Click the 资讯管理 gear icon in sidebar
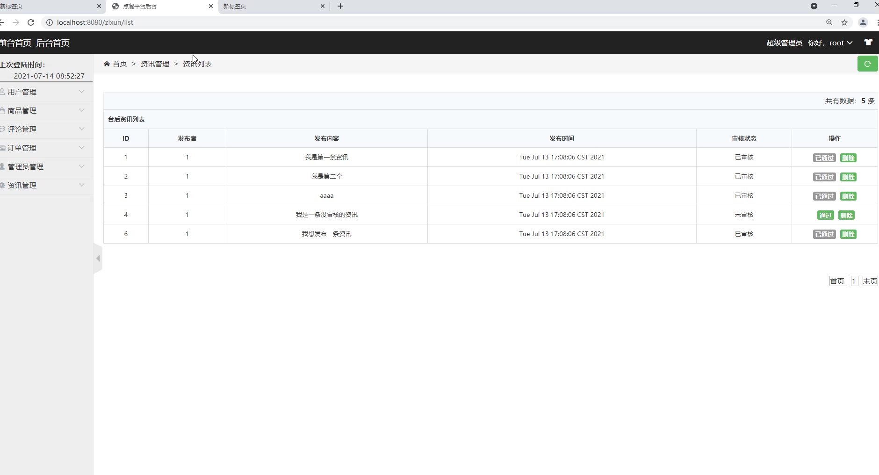 (x=2, y=185)
